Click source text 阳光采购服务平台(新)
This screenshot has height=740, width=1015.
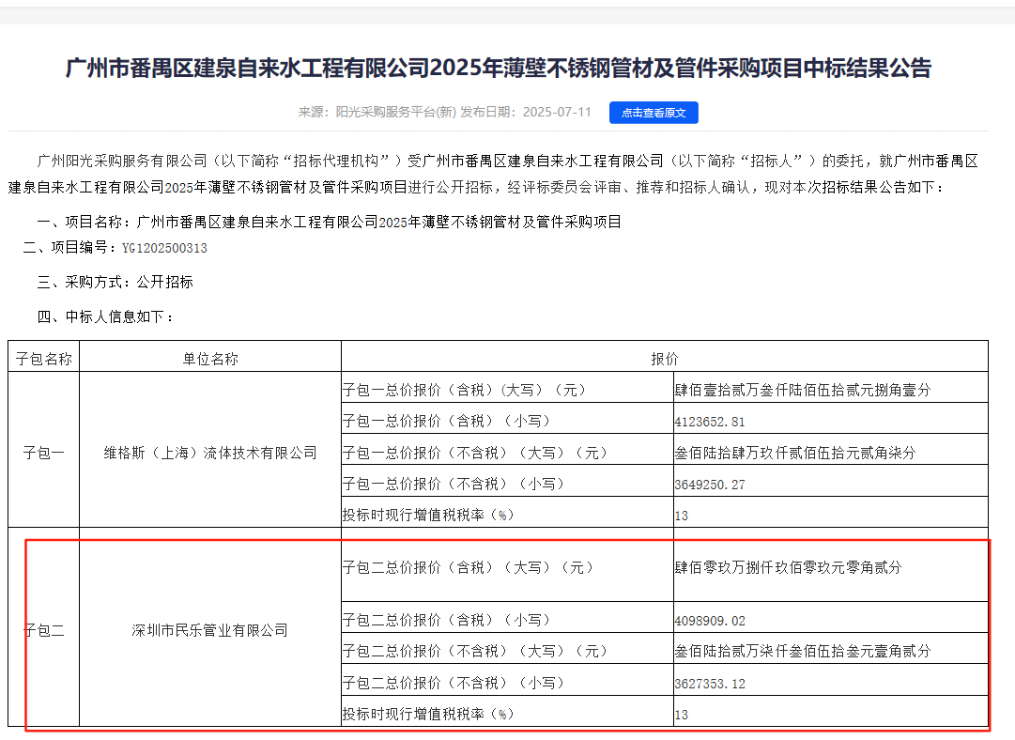click(x=396, y=112)
